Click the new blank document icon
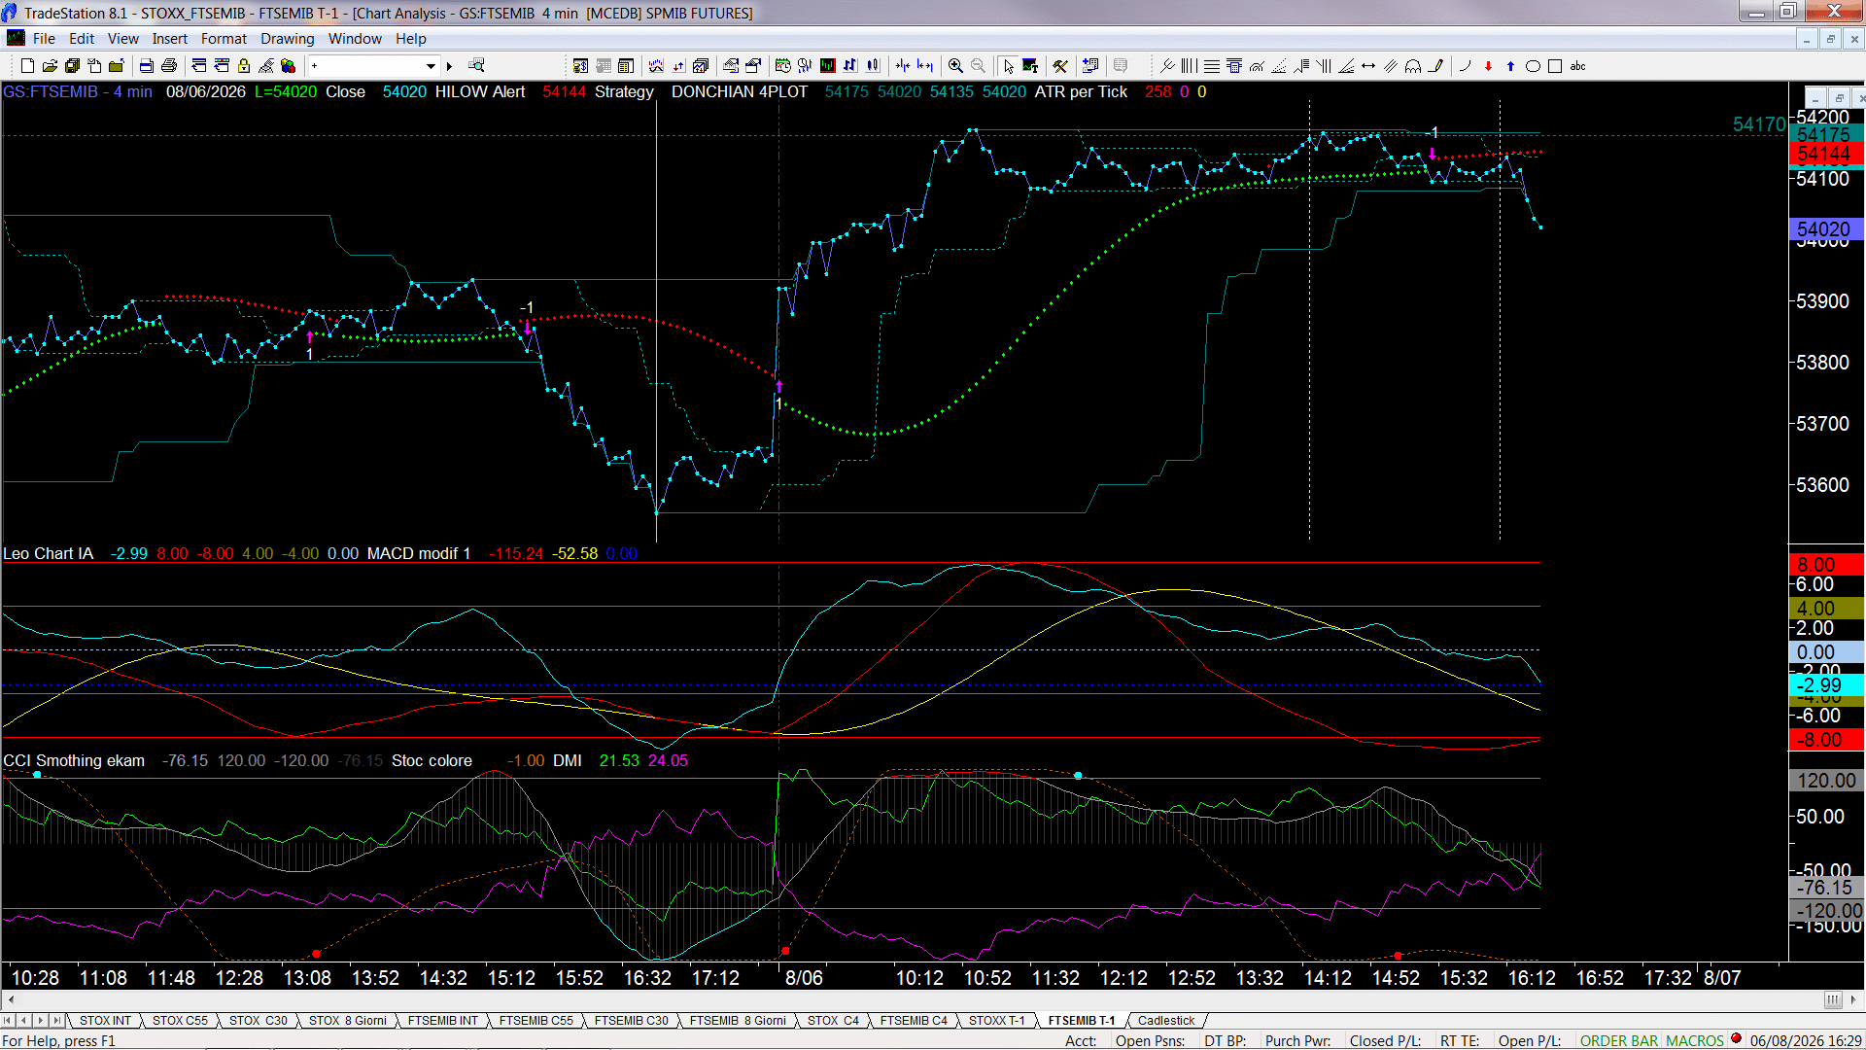Screen dimensions: 1866x1050 click(x=27, y=66)
